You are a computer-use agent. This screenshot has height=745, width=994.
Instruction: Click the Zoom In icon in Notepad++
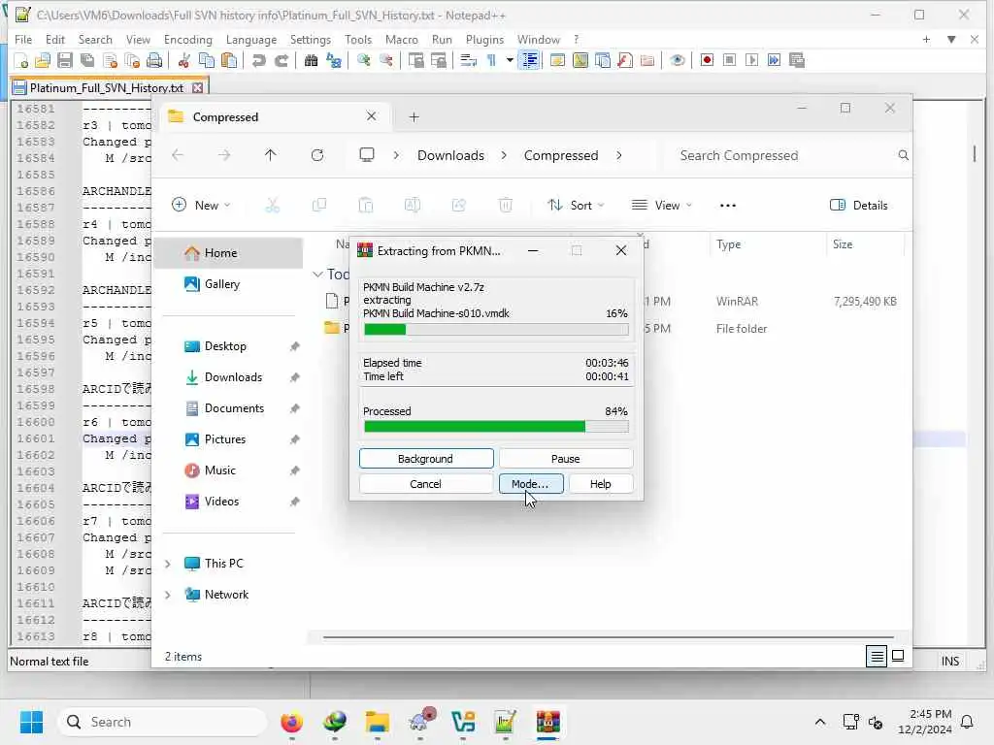tap(363, 61)
